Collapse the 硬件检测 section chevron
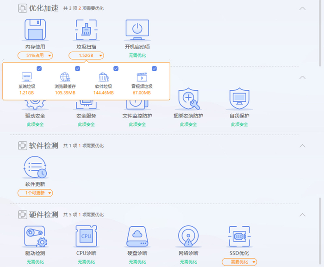This screenshot has width=324, height=267. pos(303,215)
